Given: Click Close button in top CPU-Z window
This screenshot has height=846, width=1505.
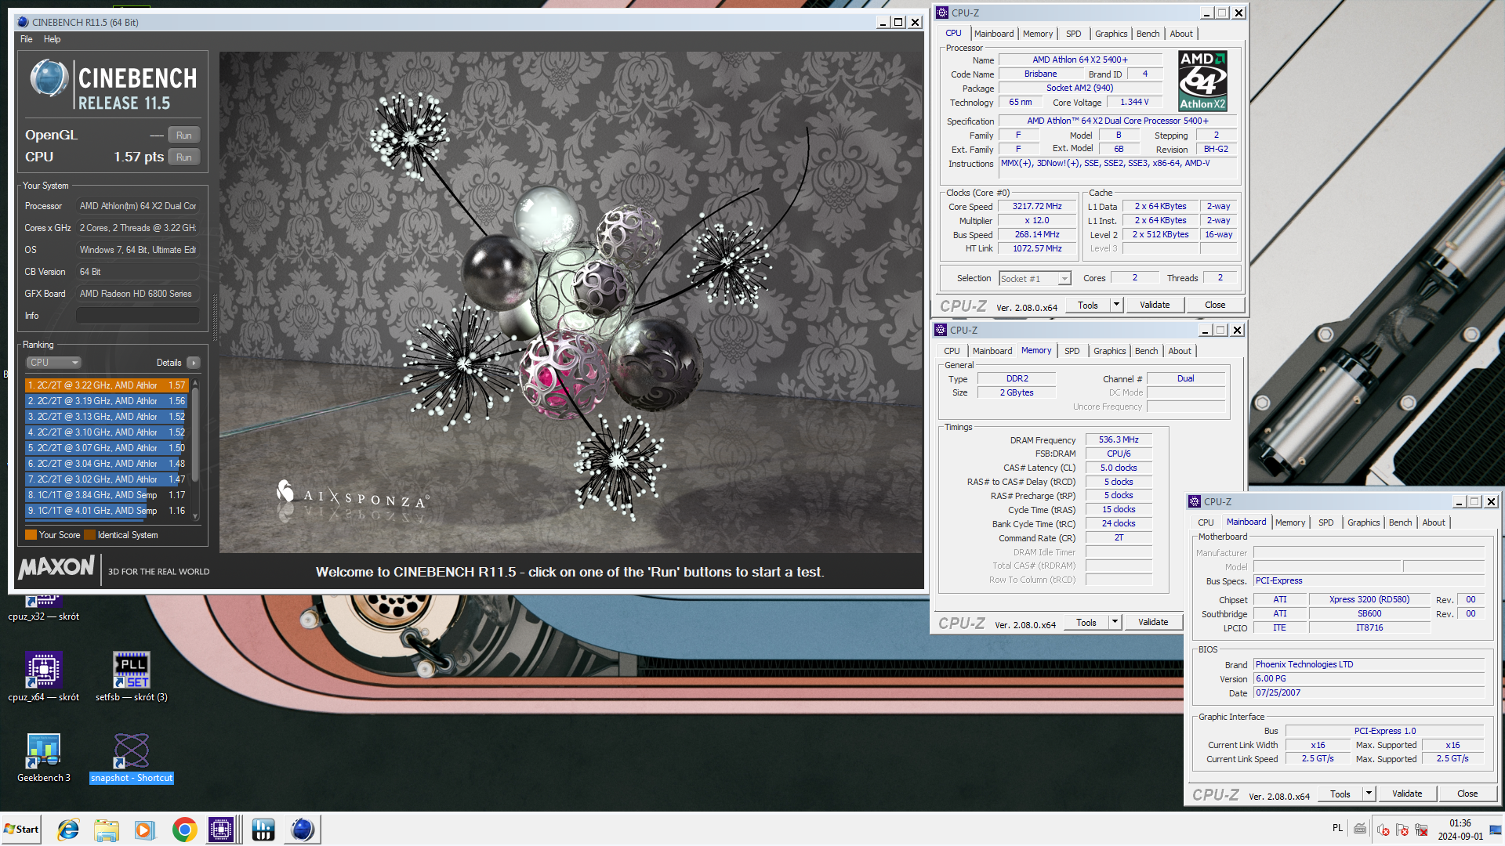Looking at the screenshot, I should 1215,305.
